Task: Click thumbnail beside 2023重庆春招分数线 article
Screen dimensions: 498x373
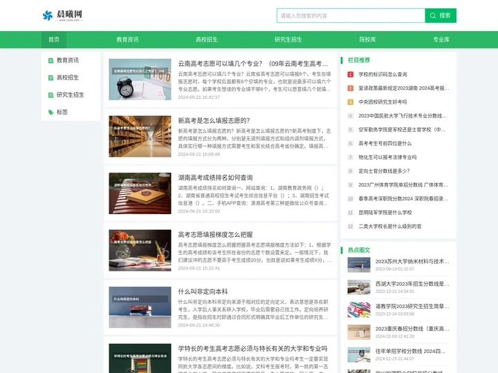Action: pos(359,332)
